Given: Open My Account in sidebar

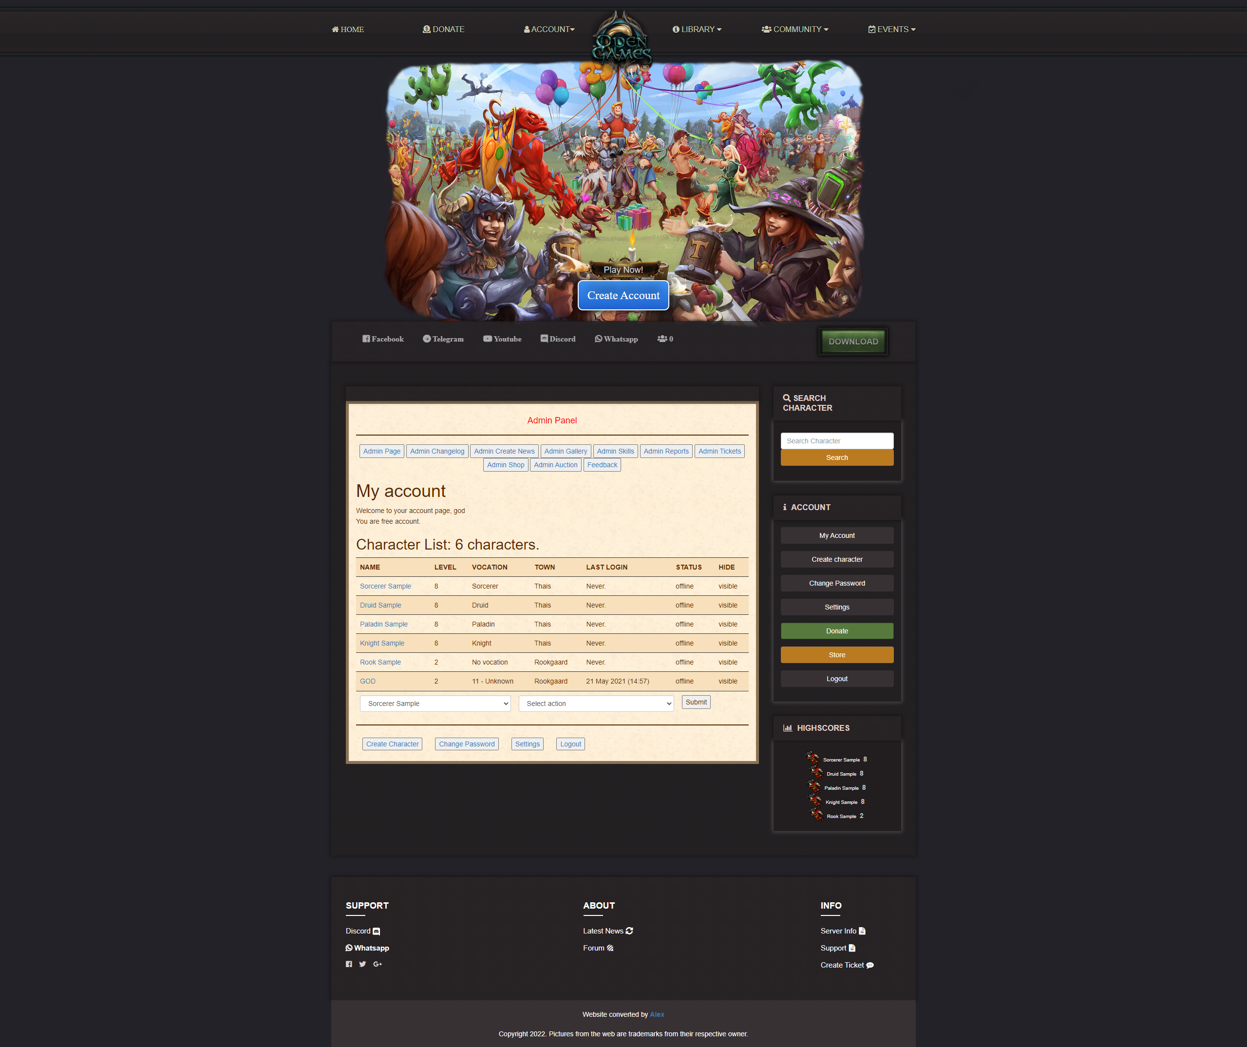Looking at the screenshot, I should pos(837,535).
